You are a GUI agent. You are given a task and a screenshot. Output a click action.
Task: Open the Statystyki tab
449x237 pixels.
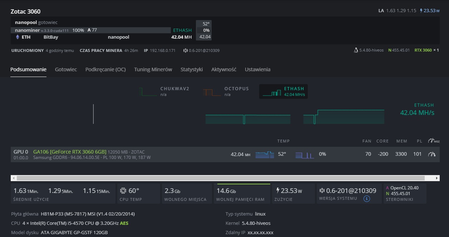coord(192,69)
